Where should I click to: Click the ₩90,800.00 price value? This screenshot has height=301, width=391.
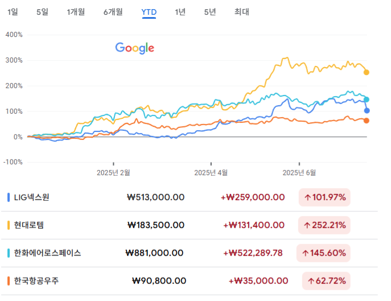click(x=159, y=281)
